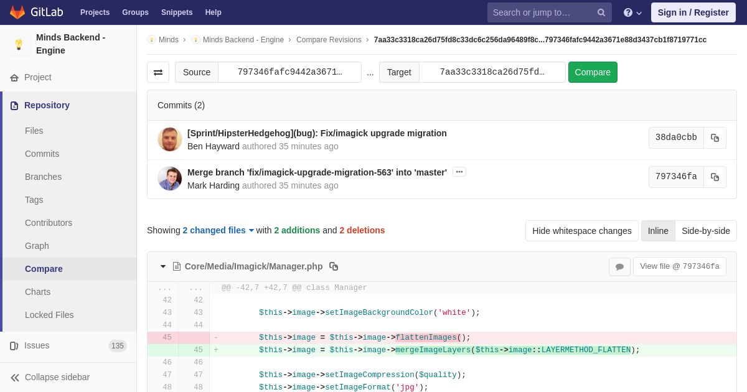Click the Project home icon
The image size is (747, 392).
(14, 78)
